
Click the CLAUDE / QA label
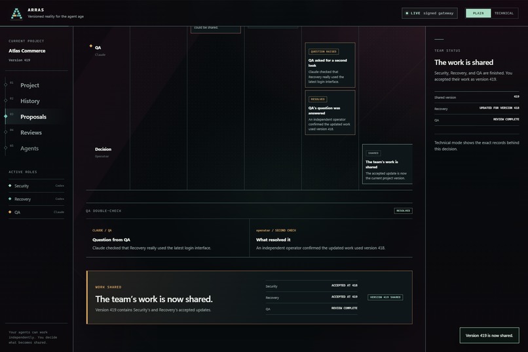(102, 230)
